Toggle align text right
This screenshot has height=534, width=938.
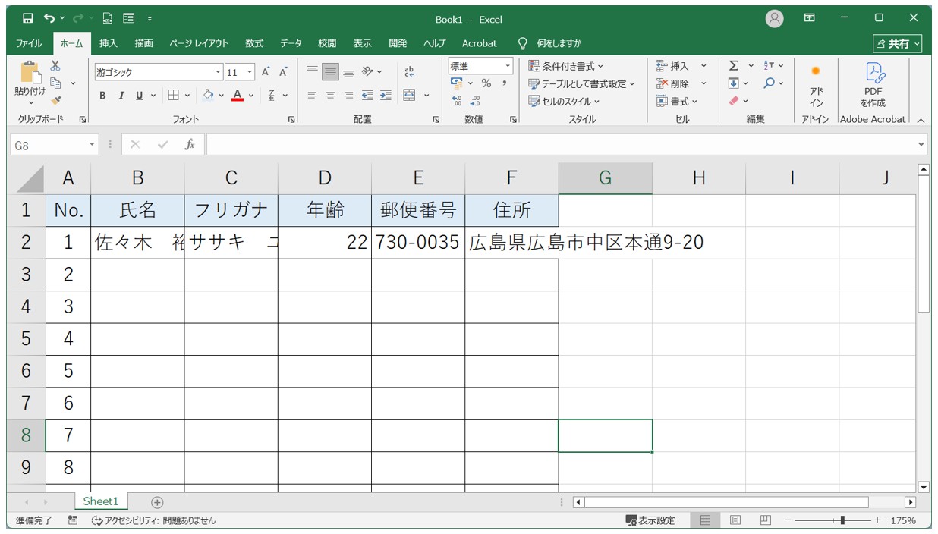tap(348, 96)
